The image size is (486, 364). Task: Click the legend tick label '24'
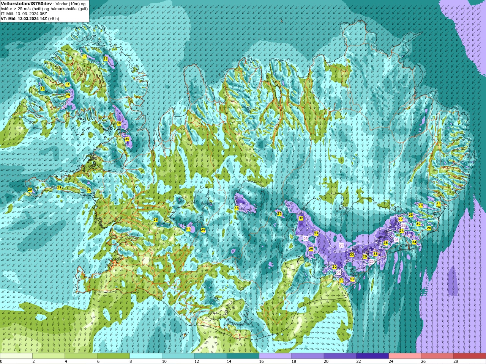tap(391, 361)
